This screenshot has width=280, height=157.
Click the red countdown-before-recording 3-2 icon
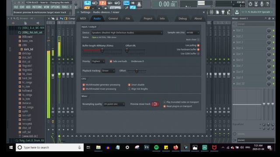click(x=102, y=3)
